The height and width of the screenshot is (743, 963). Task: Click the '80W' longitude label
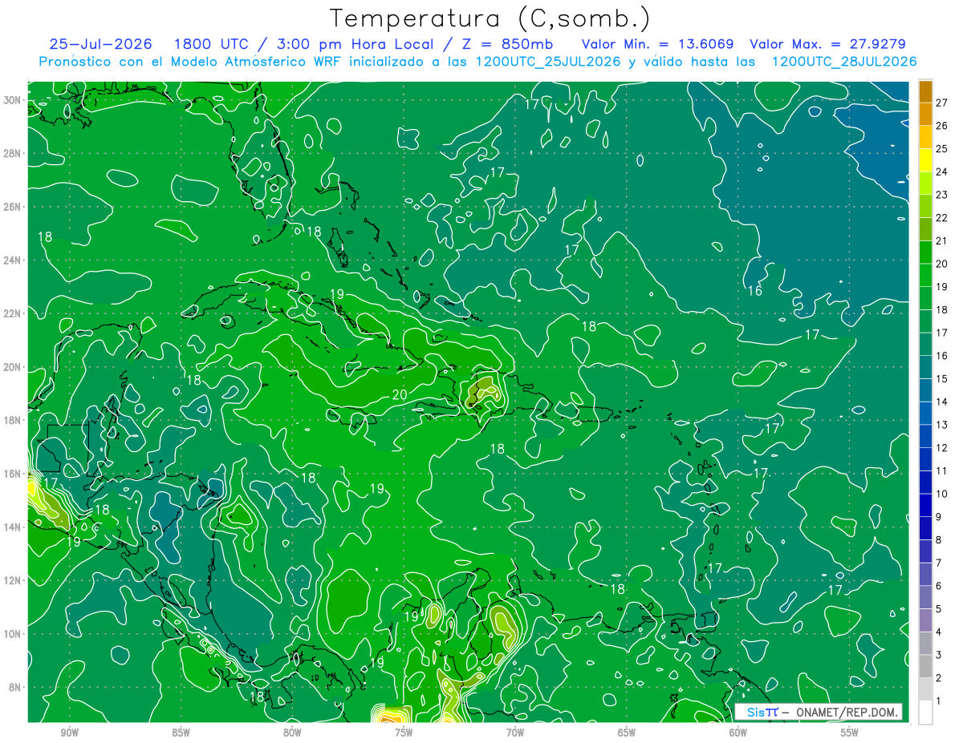pyautogui.click(x=292, y=733)
